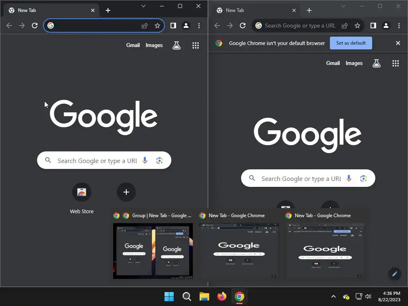This screenshot has width=408, height=306.
Task: Open three-dot menu in right Chrome window
Action: click(x=398, y=25)
